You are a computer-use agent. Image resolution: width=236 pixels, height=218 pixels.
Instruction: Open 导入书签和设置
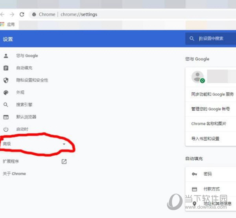[205, 139]
